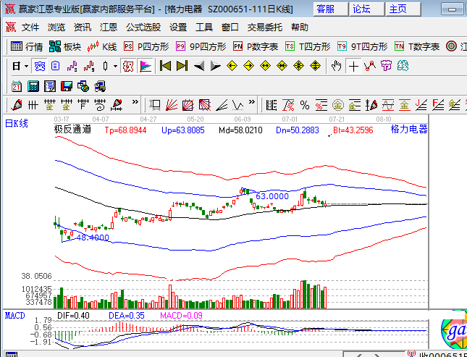Open the T数字表 time number table
The image size is (467, 357).
pos(417,46)
